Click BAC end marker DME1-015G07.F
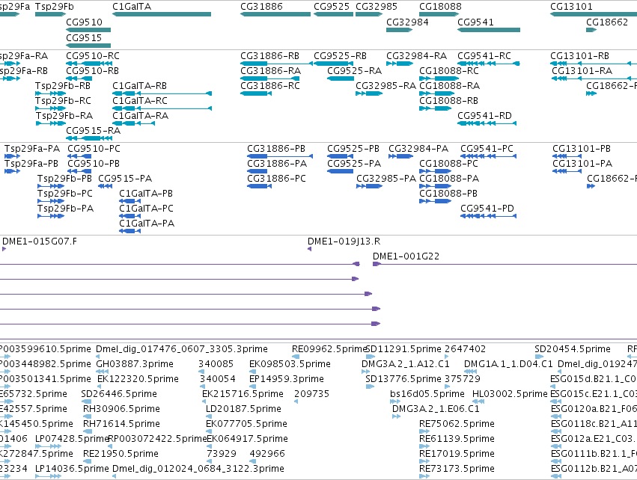 coord(4,249)
